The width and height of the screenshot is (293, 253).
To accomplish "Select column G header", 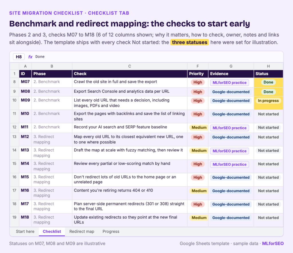I will [x=231, y=66].
